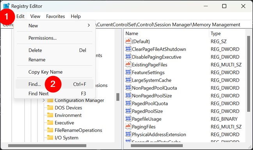Select Delete in the Edit menu

click(x=55, y=50)
